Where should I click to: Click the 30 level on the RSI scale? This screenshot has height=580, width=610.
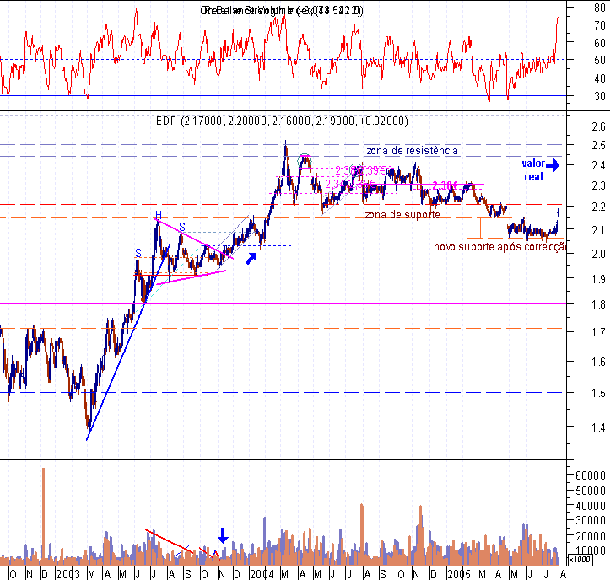coord(600,96)
